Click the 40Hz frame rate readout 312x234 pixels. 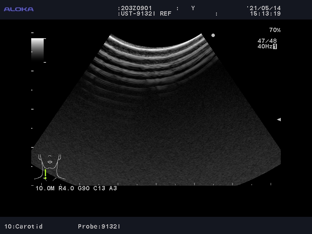(265, 46)
